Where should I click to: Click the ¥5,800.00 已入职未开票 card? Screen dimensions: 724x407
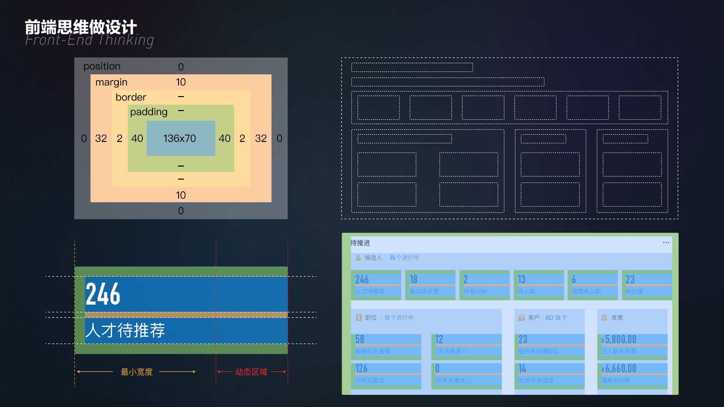coord(632,345)
